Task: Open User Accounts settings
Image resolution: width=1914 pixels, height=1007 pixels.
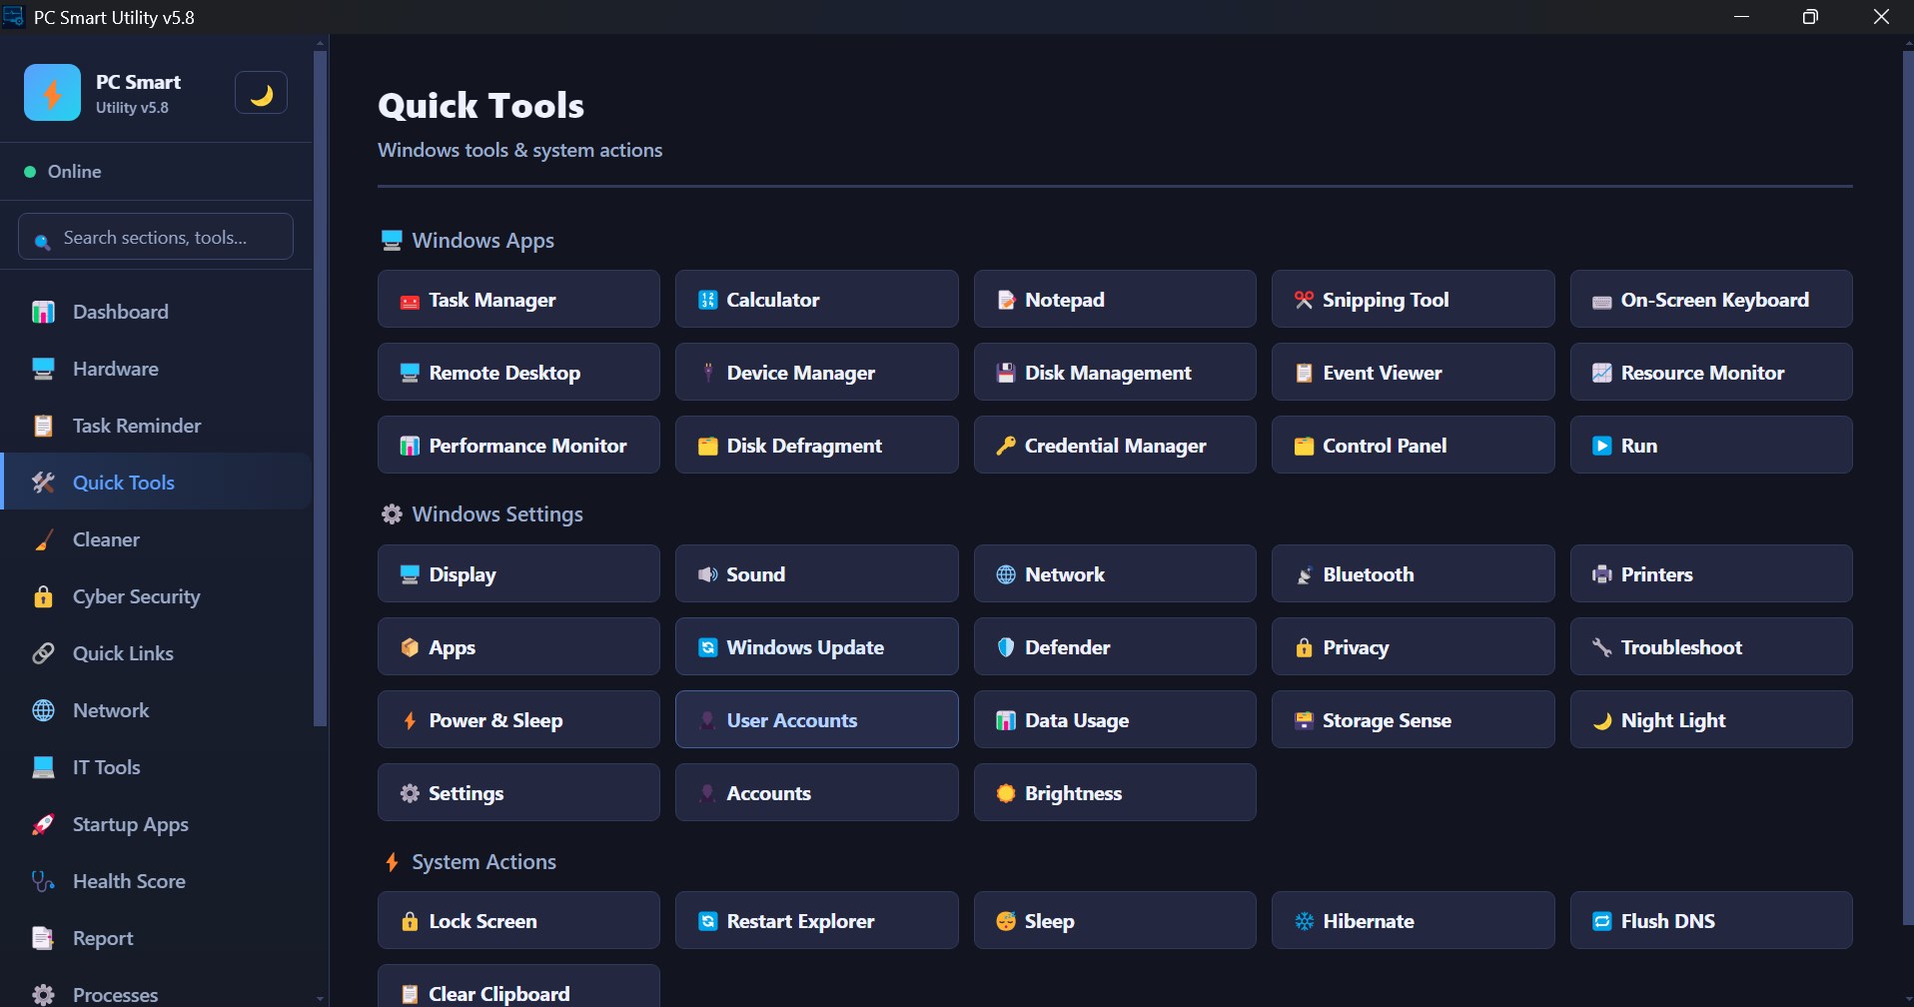Action: (x=816, y=719)
